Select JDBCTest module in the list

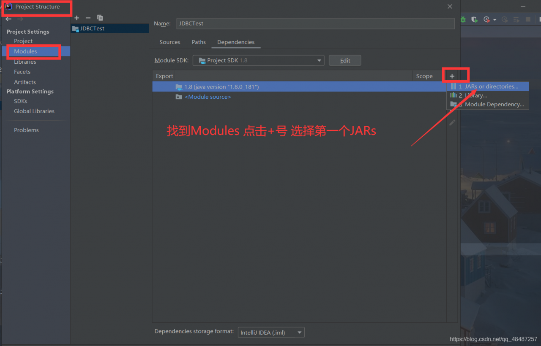pyautogui.click(x=109, y=28)
